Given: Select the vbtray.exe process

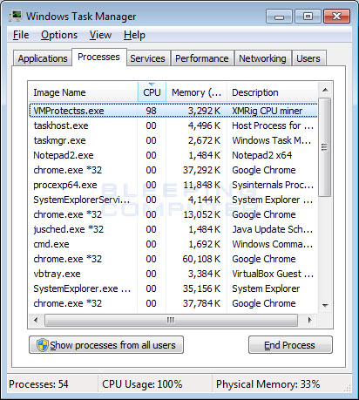Looking at the screenshot, I should pyautogui.click(x=173, y=274).
